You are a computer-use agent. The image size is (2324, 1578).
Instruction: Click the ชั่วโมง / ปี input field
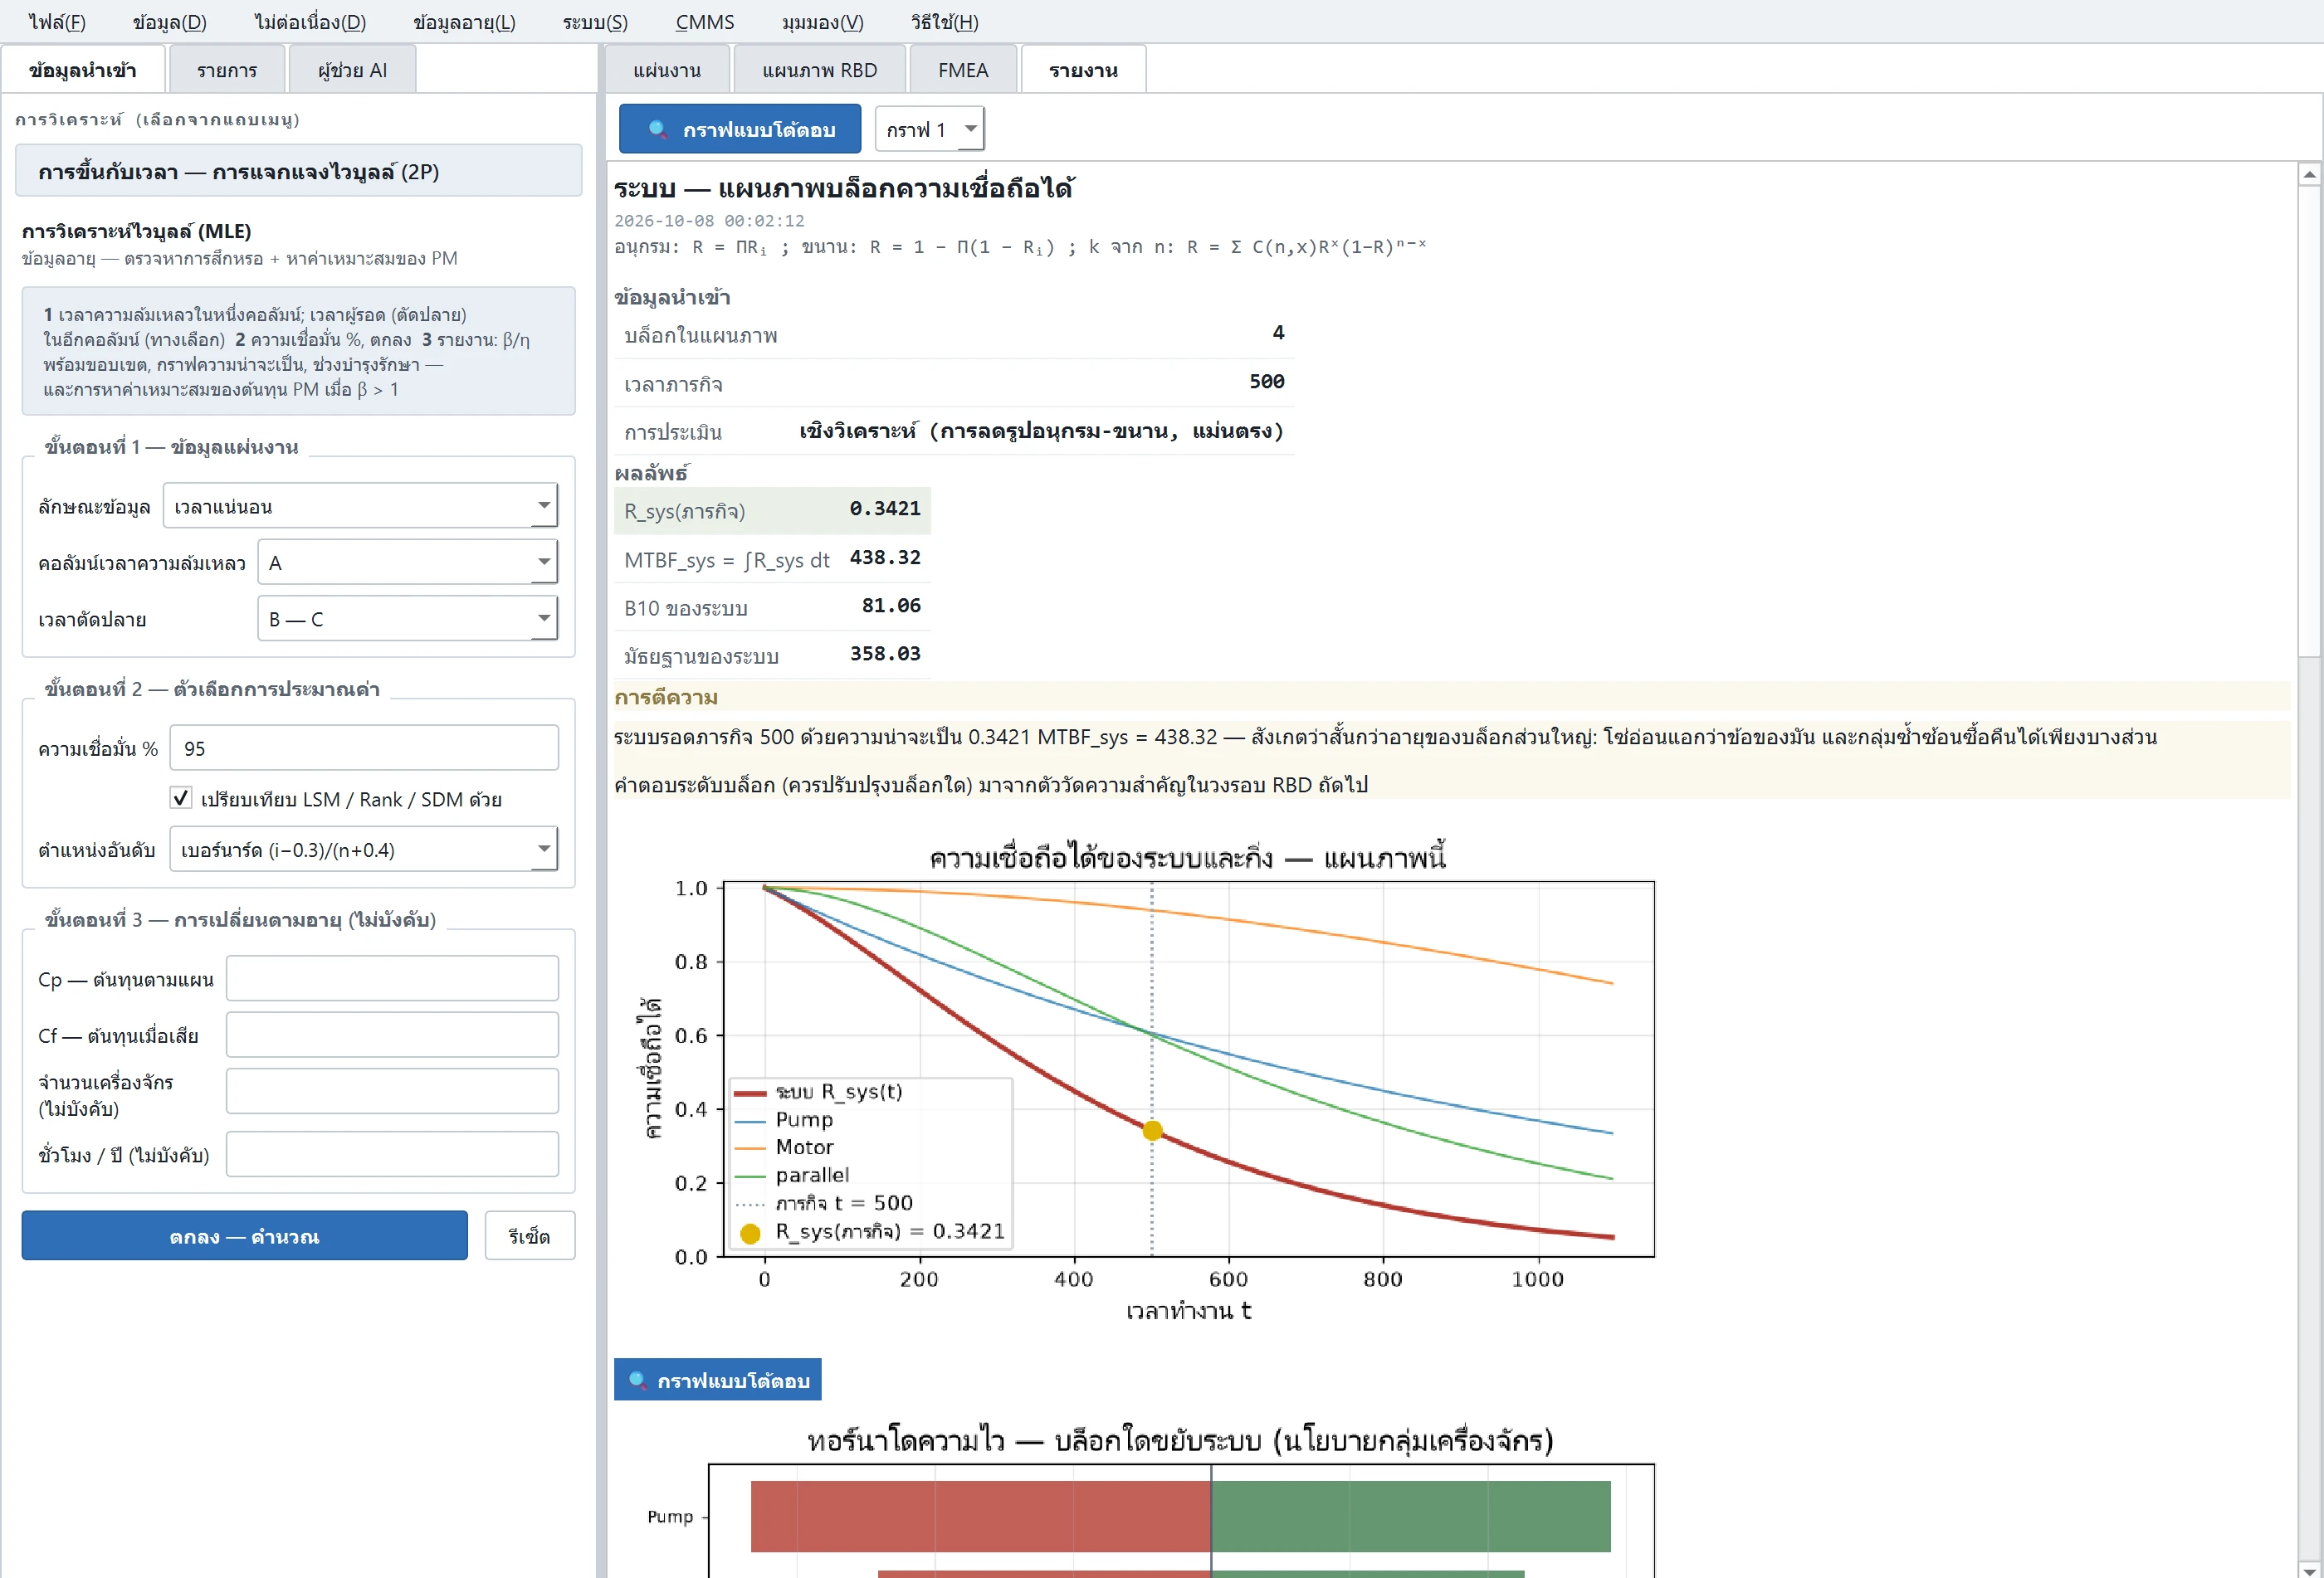pyautogui.click(x=392, y=1154)
